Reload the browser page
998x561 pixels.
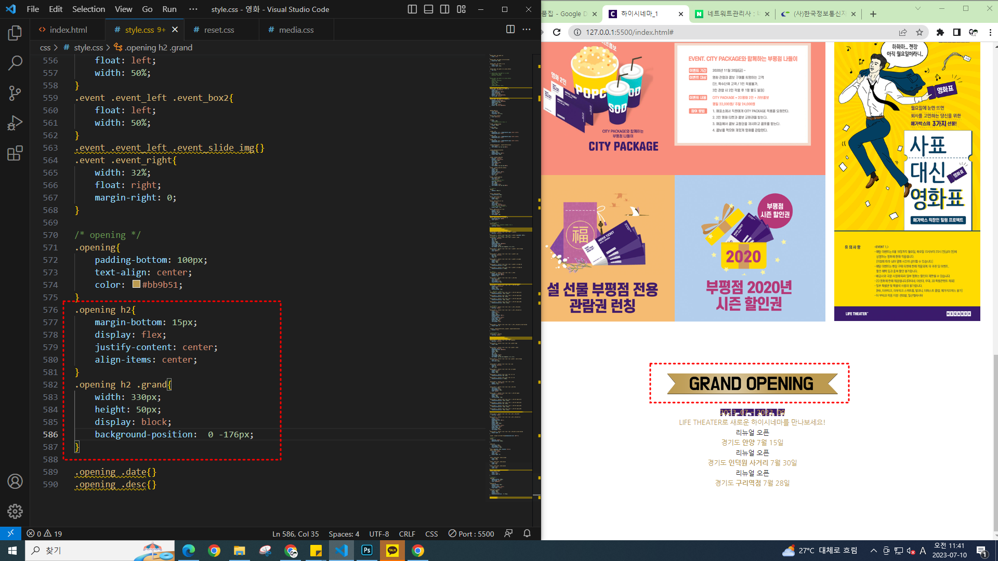point(557,32)
